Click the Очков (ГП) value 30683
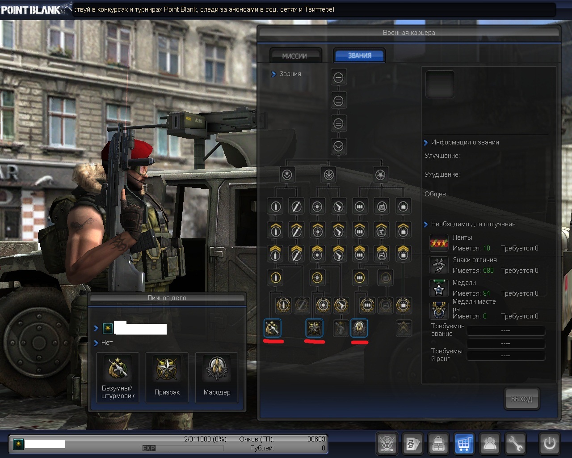The height and width of the screenshot is (458, 572). [316, 439]
